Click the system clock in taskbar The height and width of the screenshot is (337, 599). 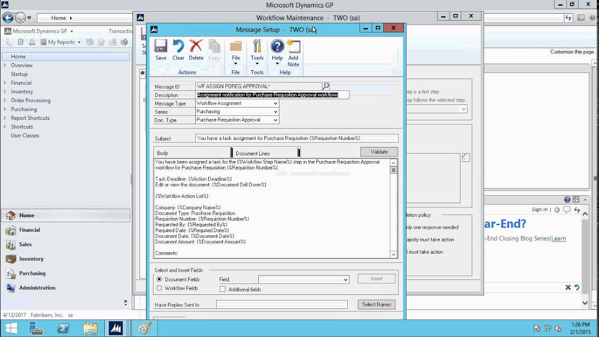click(x=580, y=328)
